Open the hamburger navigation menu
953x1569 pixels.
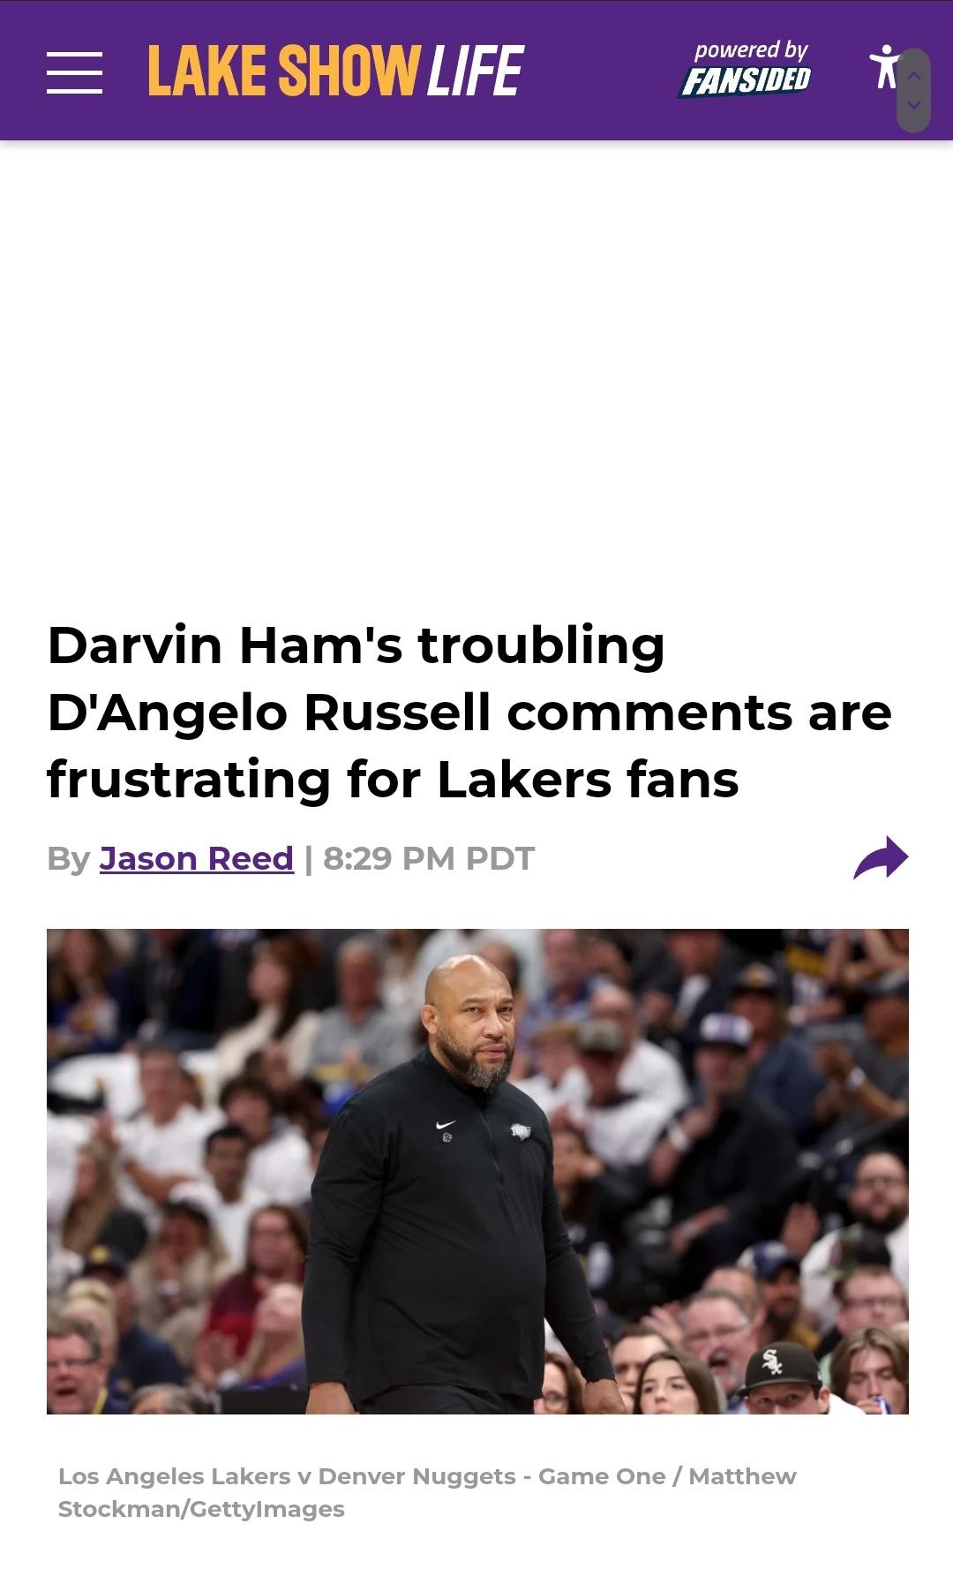pyautogui.click(x=74, y=72)
